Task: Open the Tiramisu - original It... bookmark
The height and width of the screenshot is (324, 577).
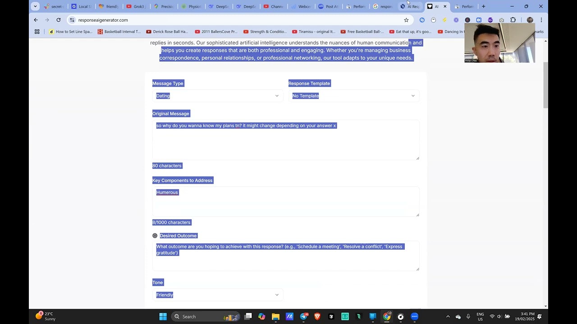Action: (313, 31)
